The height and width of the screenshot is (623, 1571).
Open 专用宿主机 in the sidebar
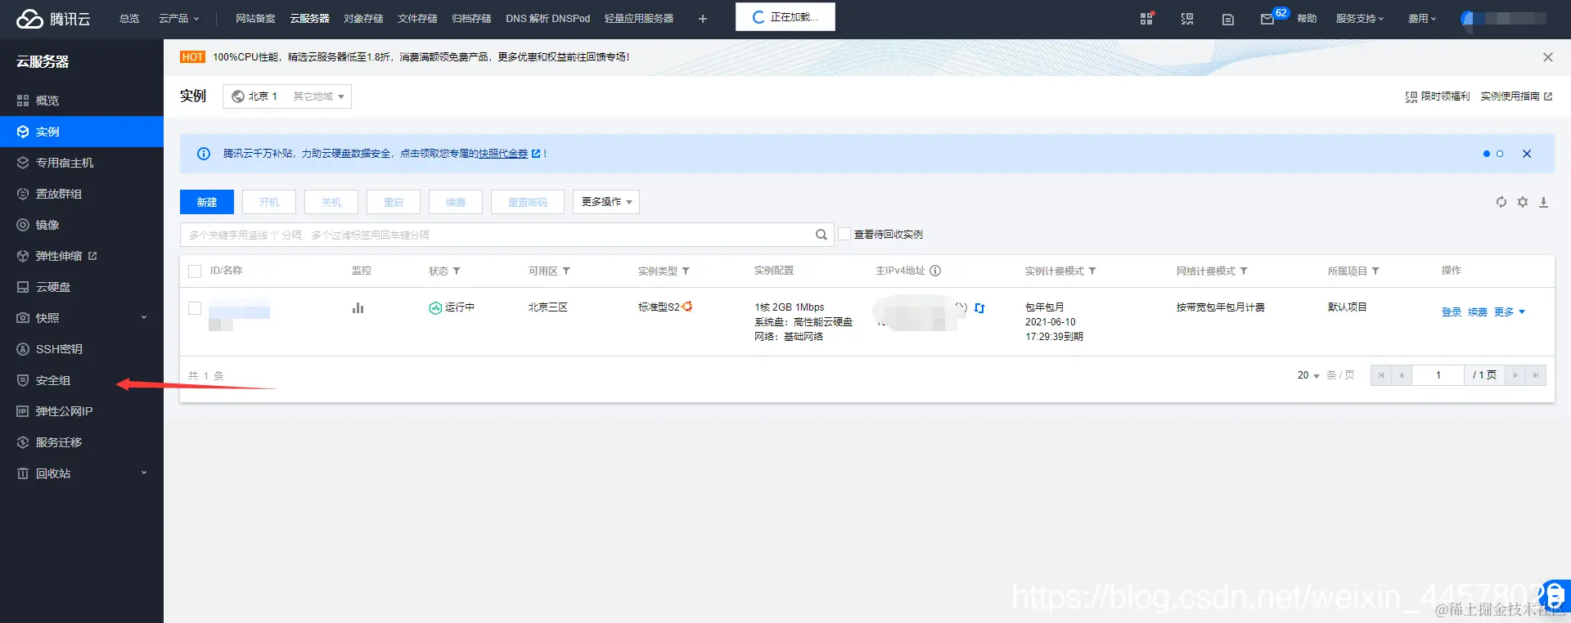[82, 163]
